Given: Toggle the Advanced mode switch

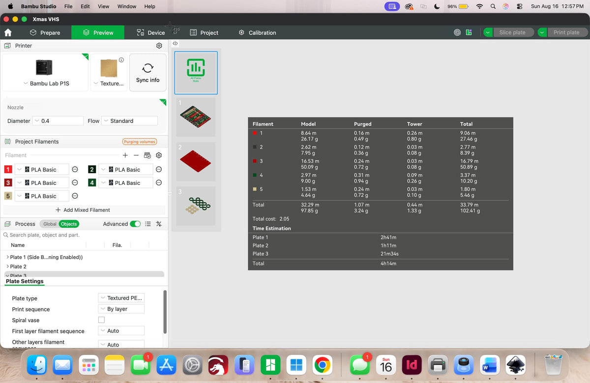Looking at the screenshot, I should 135,224.
